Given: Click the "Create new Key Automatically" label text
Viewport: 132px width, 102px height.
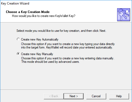Looking at the screenshot, I should 40,39.
